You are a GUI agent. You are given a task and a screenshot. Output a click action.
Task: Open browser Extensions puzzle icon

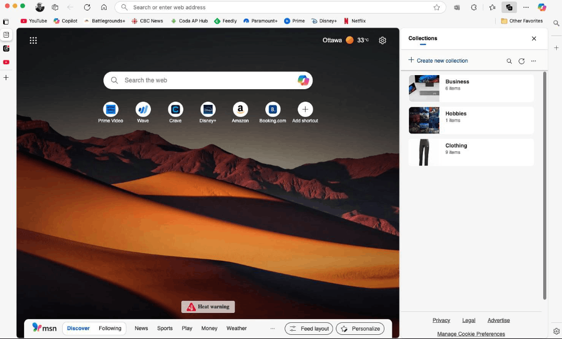point(474,7)
